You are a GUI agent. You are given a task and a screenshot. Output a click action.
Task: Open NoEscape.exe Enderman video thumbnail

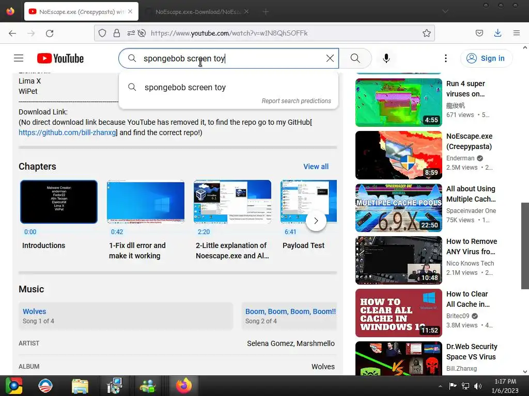398,155
